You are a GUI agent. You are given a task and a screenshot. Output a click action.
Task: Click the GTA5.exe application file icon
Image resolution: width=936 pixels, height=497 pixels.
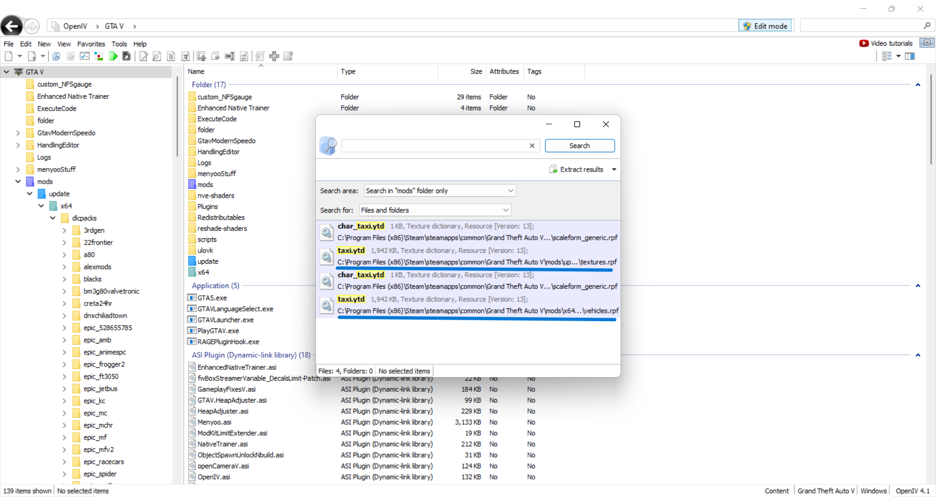click(192, 298)
